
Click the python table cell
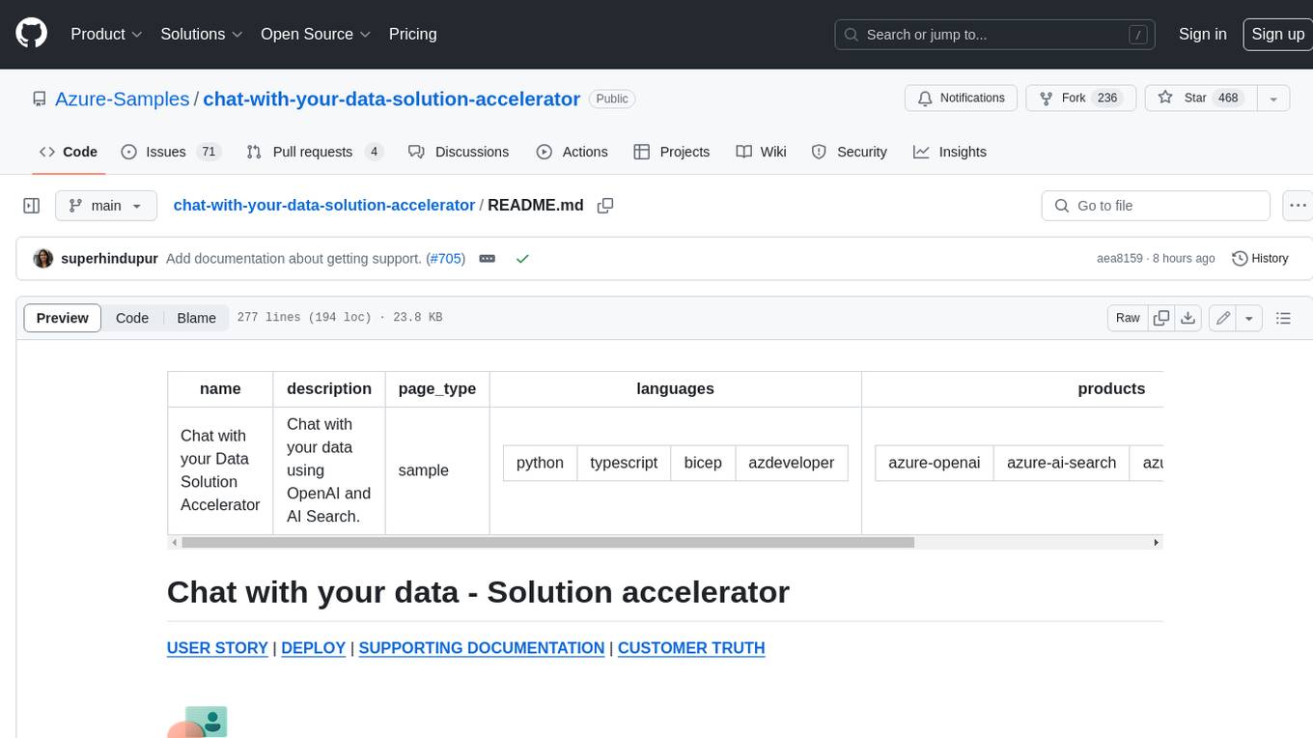point(540,463)
